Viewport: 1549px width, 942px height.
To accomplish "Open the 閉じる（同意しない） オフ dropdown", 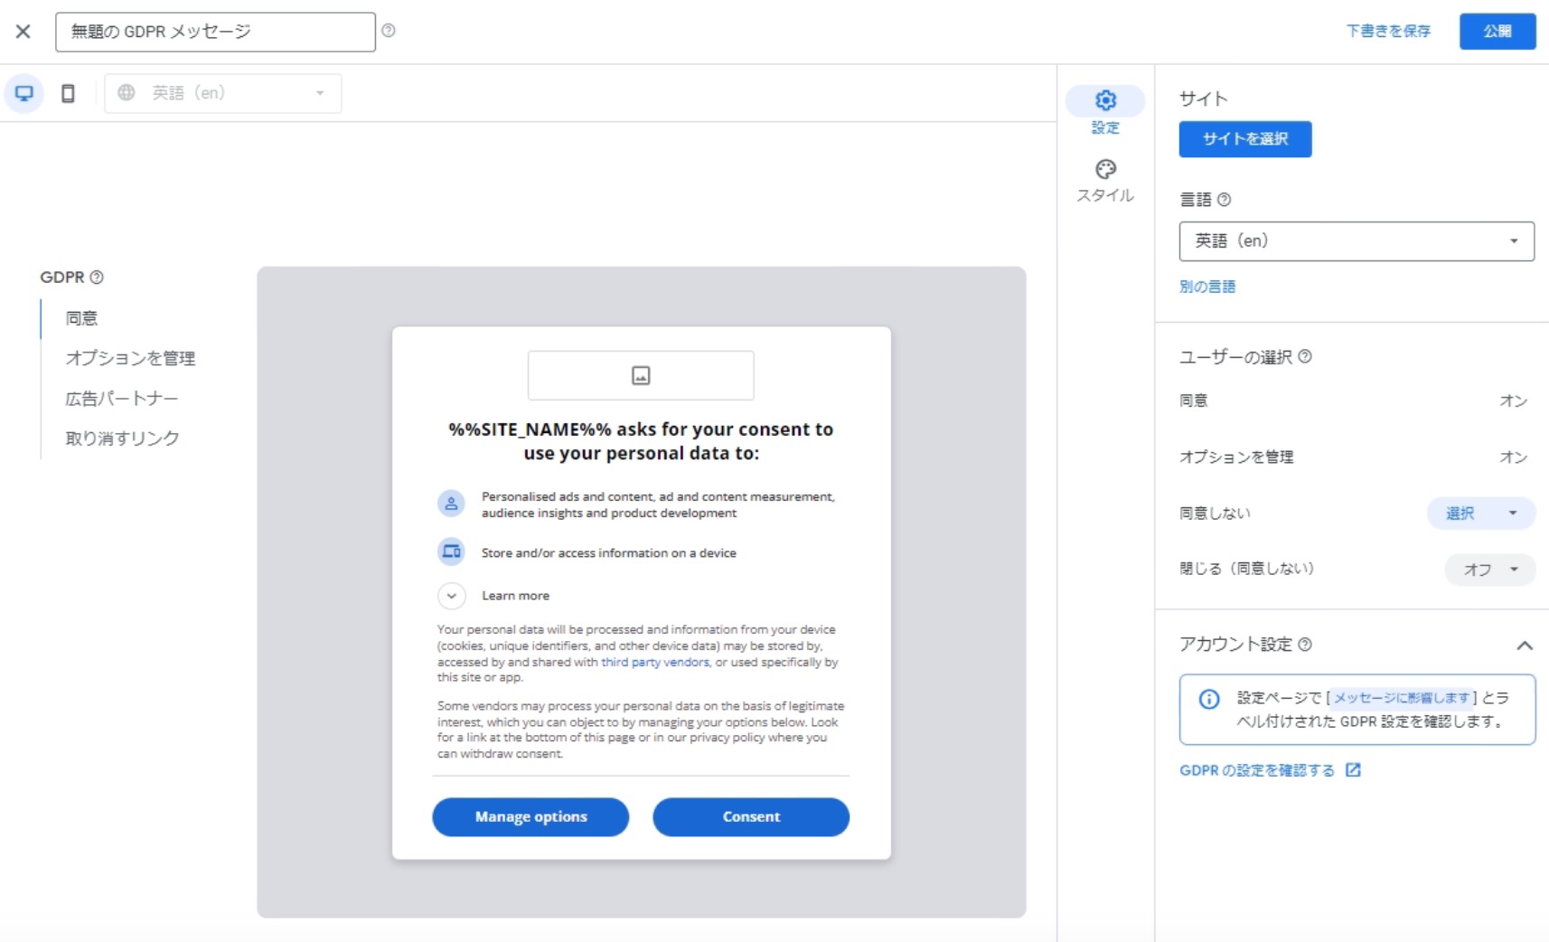I will [1489, 570].
